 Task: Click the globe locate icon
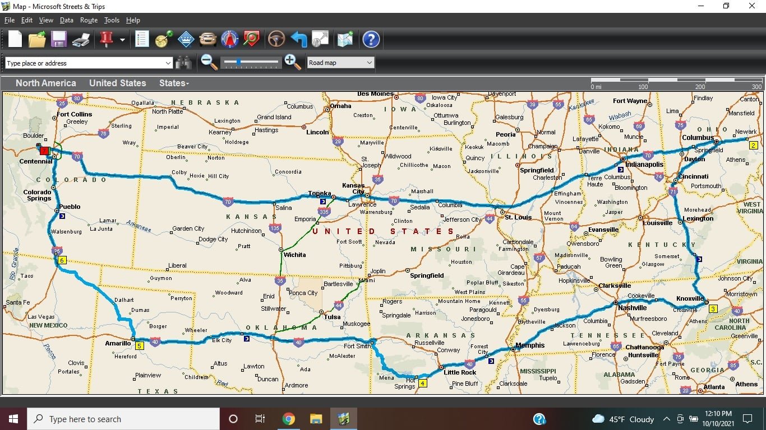(164, 39)
